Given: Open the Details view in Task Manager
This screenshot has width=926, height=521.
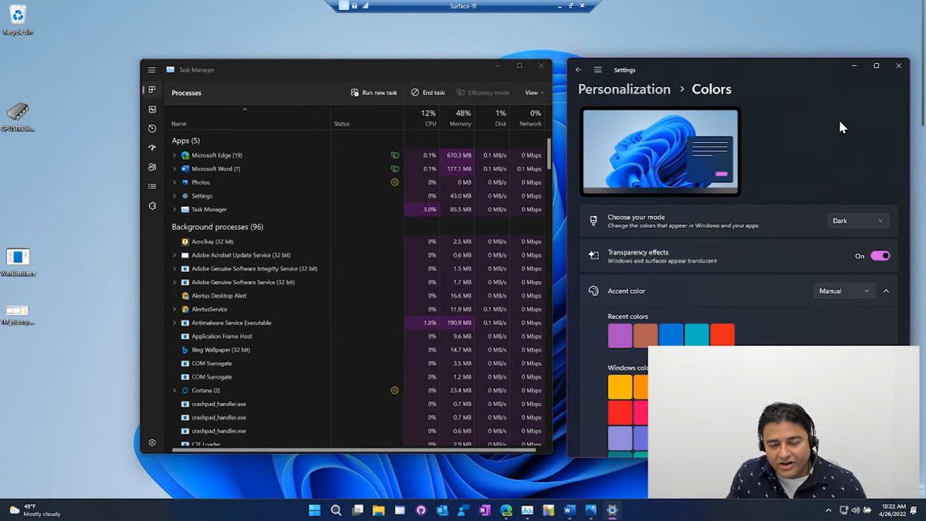Looking at the screenshot, I should (152, 186).
